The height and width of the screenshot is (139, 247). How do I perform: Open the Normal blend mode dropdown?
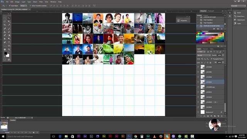coord(204,55)
